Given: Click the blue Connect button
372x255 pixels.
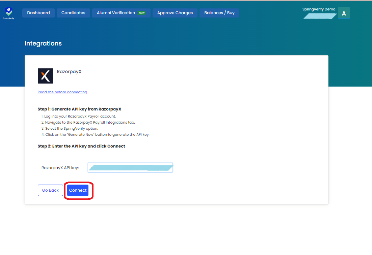Looking at the screenshot, I should [x=78, y=190].
